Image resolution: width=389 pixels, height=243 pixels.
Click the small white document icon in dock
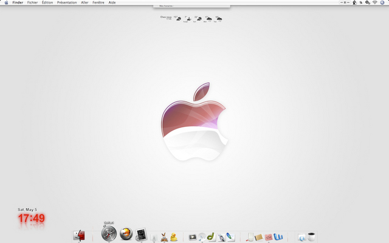coord(154,238)
